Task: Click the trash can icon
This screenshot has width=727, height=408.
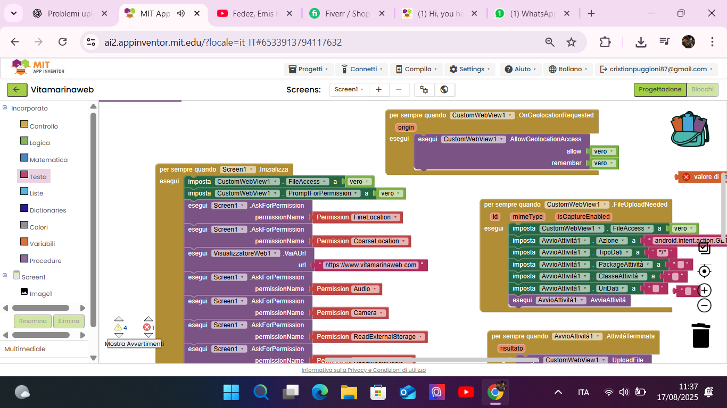Action: tap(700, 335)
